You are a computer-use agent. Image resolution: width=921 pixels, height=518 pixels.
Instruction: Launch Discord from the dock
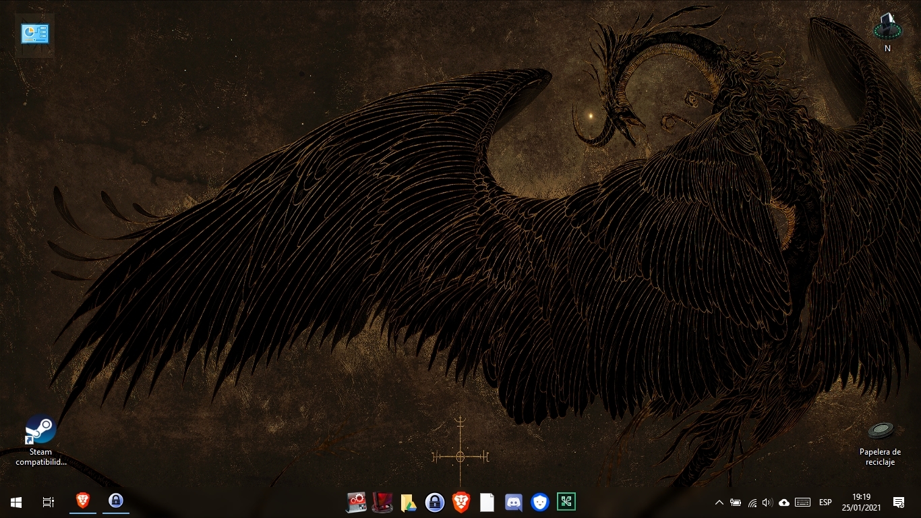coord(514,502)
